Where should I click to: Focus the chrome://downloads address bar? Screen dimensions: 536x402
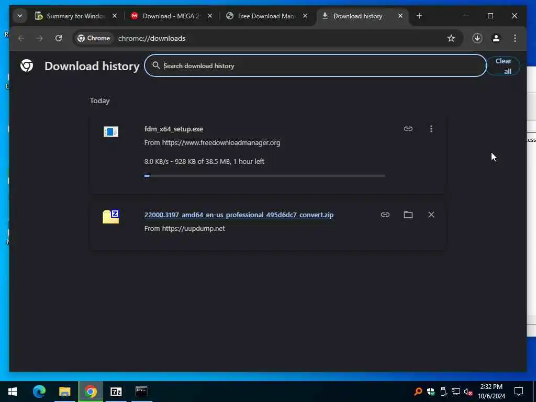[267, 38]
